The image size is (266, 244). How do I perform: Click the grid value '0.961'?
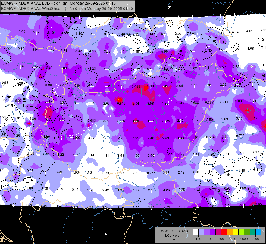point(60,172)
